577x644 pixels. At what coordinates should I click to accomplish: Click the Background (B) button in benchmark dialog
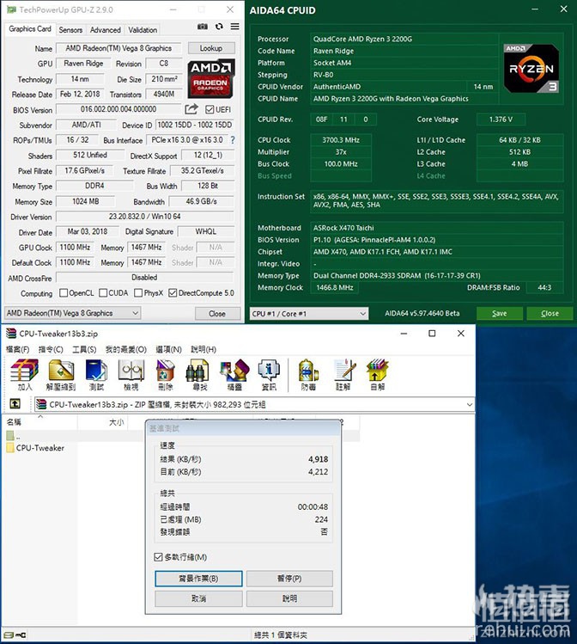point(198,579)
